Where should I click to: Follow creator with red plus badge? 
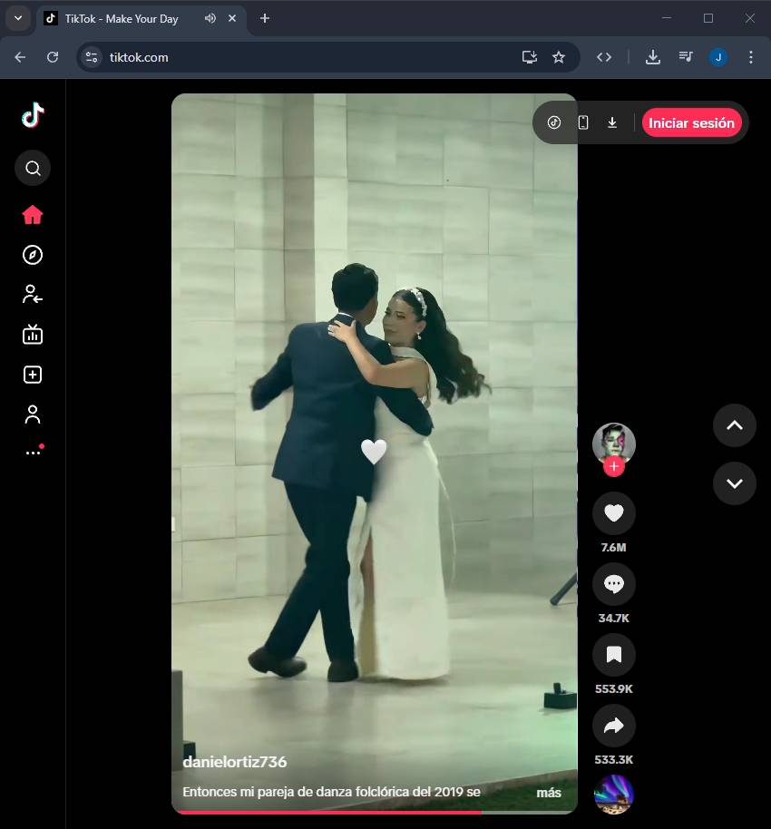pos(614,467)
